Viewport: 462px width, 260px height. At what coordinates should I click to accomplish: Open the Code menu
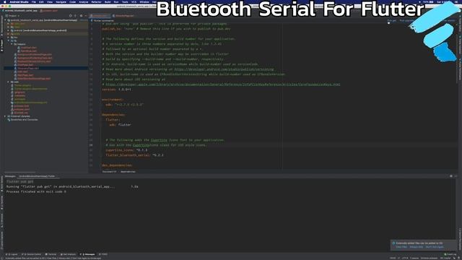click(x=72, y=1)
